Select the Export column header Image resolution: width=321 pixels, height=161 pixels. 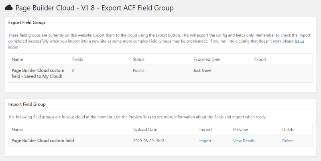260,59
